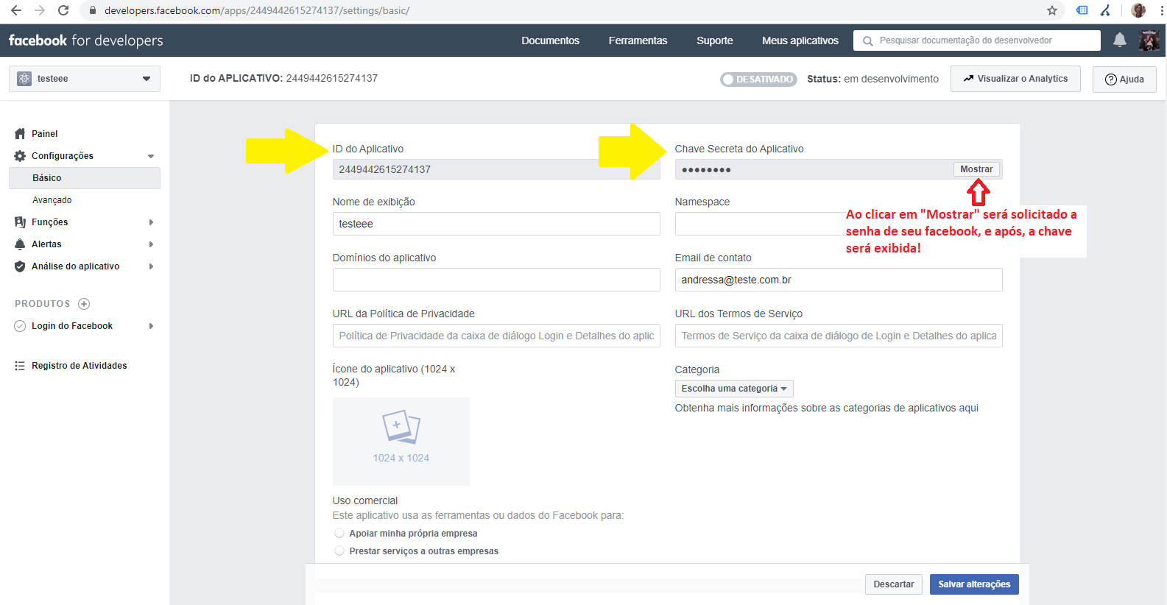This screenshot has width=1167, height=605.
Task: Click the Registro de Atividades list icon
Action: coord(20,366)
